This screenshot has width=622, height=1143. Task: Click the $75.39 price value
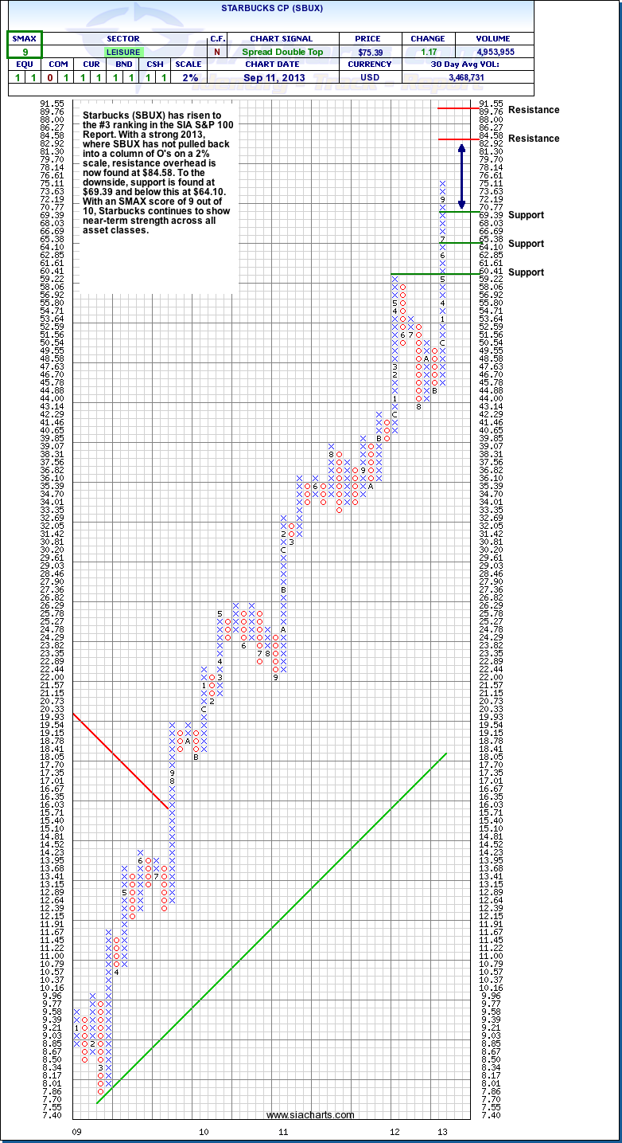point(371,52)
